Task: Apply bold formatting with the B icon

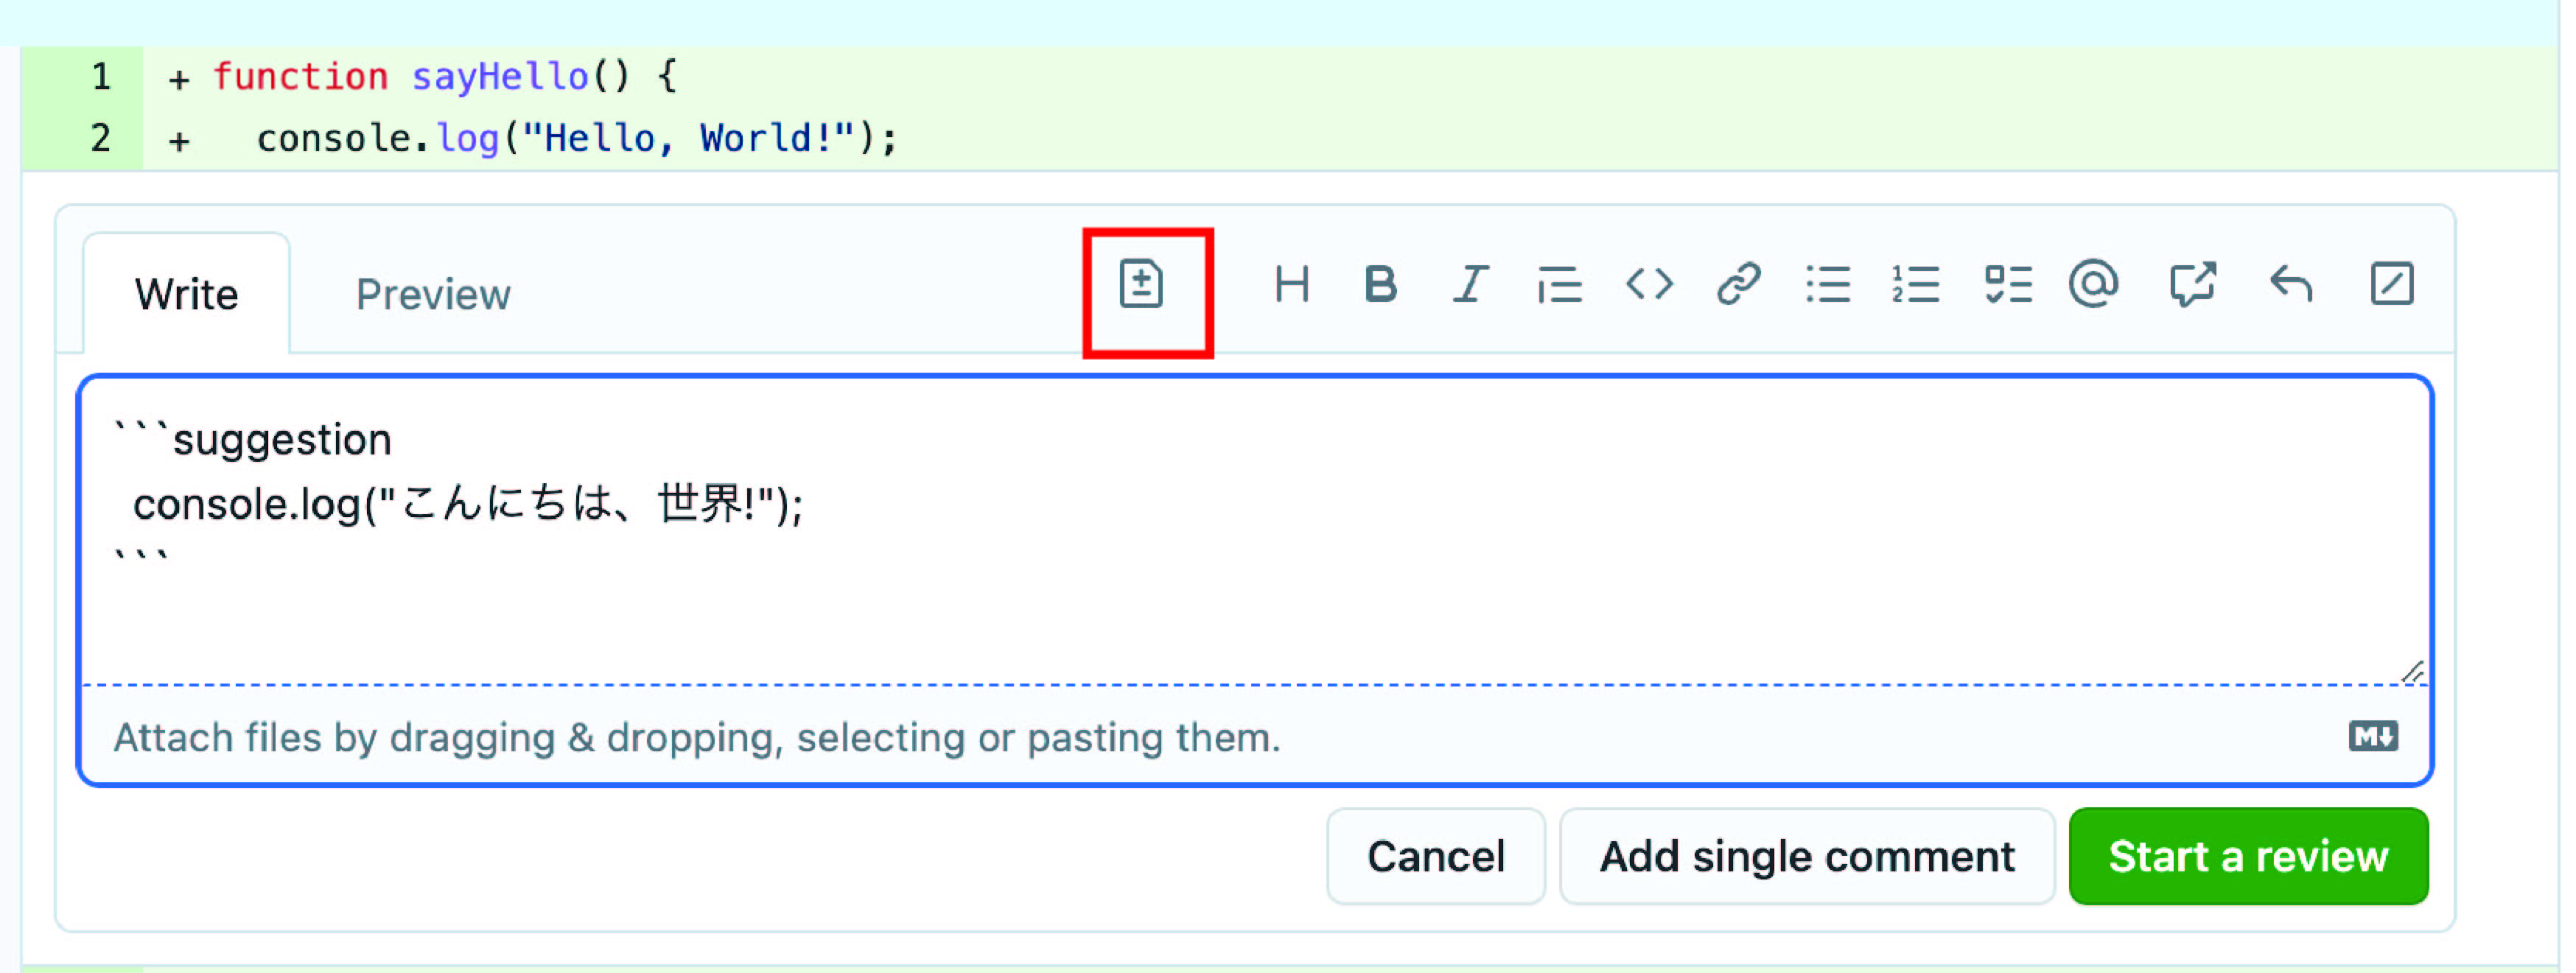Action: (1381, 285)
